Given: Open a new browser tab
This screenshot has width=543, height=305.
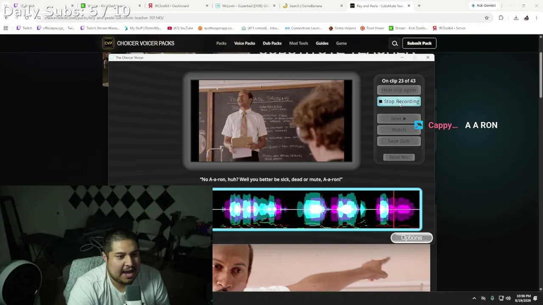Looking at the screenshot, I should coord(419,6).
